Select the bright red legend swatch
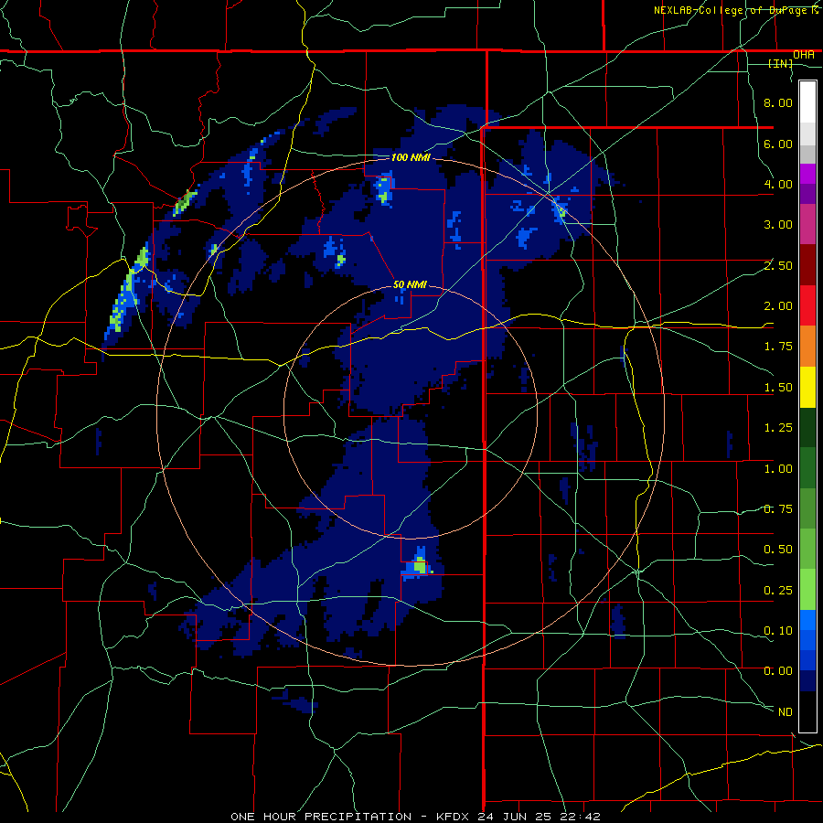Viewport: 823px width, 823px height. (x=807, y=305)
